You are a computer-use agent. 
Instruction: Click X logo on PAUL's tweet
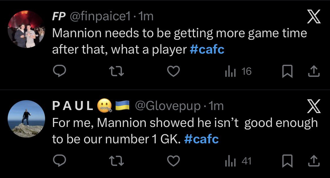click(314, 106)
